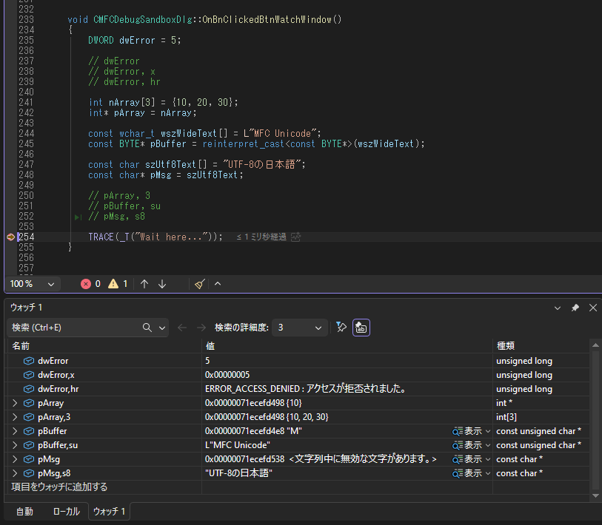Open visualizer dropdown arrow in pBuffer row
This screenshot has width=602, height=525.
tap(488, 431)
